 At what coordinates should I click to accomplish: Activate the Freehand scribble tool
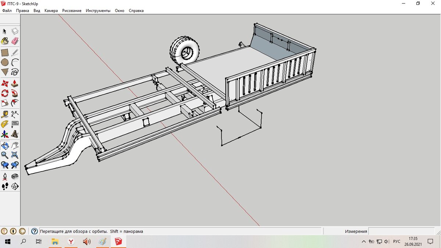[x=15, y=72]
